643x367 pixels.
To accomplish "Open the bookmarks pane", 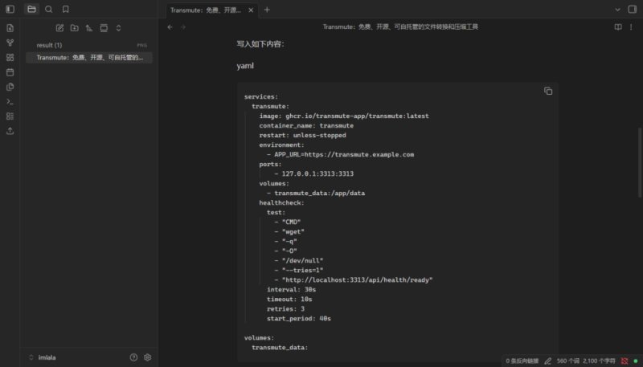I will click(66, 9).
